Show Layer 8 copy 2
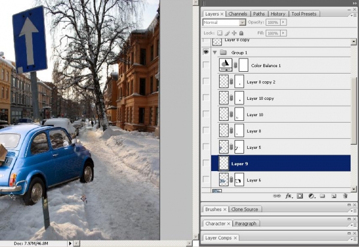This screenshot has width=359, height=247. point(206,81)
